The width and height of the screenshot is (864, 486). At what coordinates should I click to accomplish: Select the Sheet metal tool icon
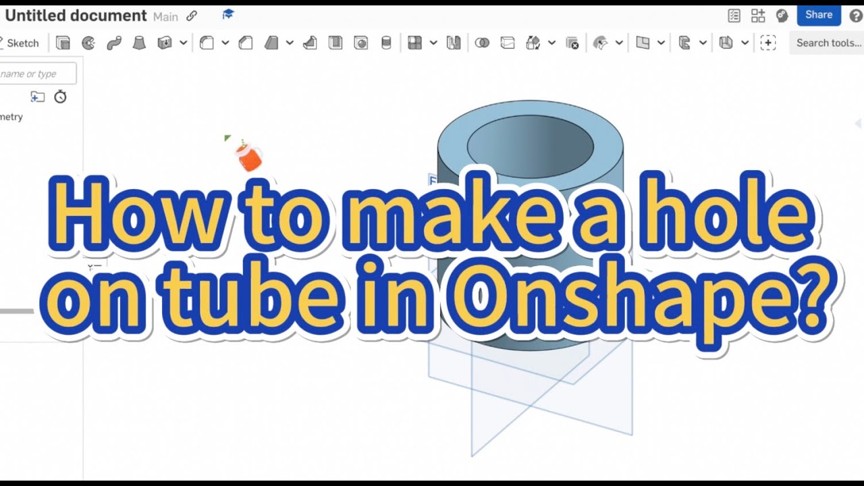click(x=726, y=43)
